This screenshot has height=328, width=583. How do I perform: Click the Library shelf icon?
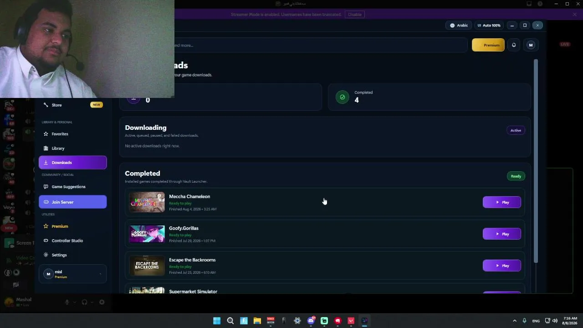[46, 148]
